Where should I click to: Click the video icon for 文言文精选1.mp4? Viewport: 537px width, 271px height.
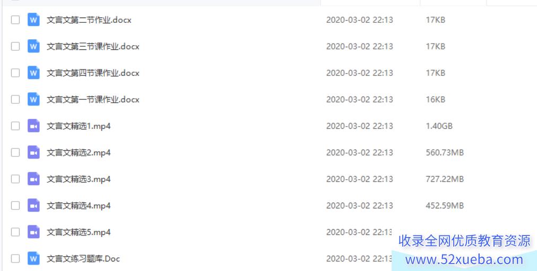coord(33,126)
